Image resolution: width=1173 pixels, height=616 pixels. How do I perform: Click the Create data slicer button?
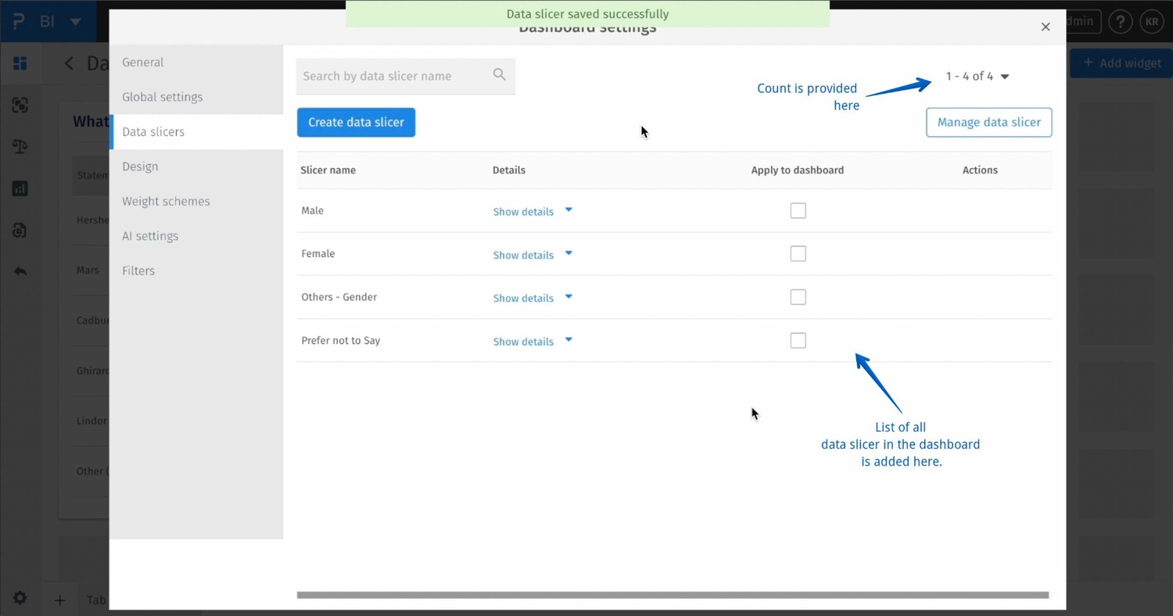[356, 122]
